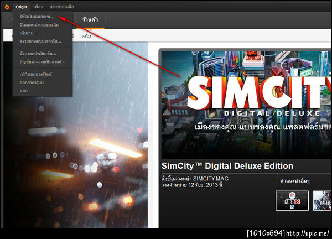Choose ออกจากระบบ (Sign out)
Viewport: 332px width, 239px height.
(x=32, y=82)
